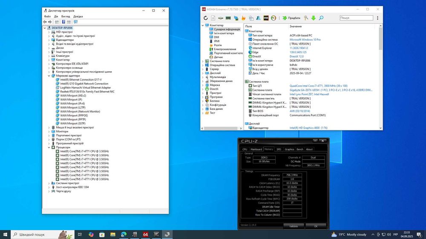Expand Системна плата in AIDA64 tree
This screenshot has height=239, width=426.
point(203,61)
